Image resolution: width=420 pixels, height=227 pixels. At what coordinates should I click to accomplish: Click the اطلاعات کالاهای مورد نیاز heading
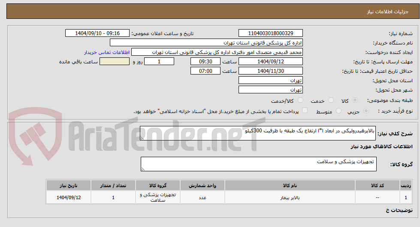point(381,146)
